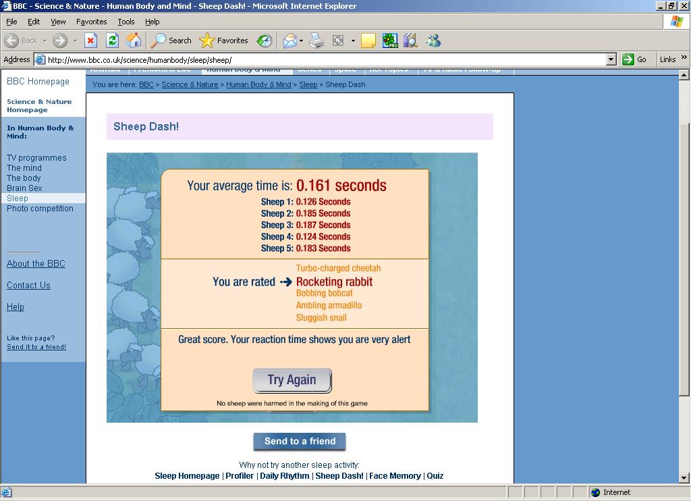Refresh the page with green arrows icon
The image size is (691, 501).
click(113, 41)
